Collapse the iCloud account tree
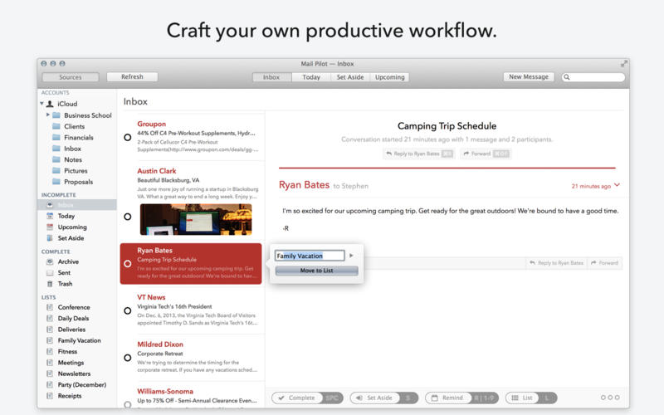Screen dimensions: 664x415 click(x=42, y=103)
